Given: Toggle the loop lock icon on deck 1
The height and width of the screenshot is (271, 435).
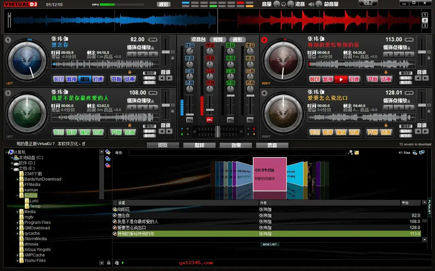Looking at the screenshot, I should 153,48.
